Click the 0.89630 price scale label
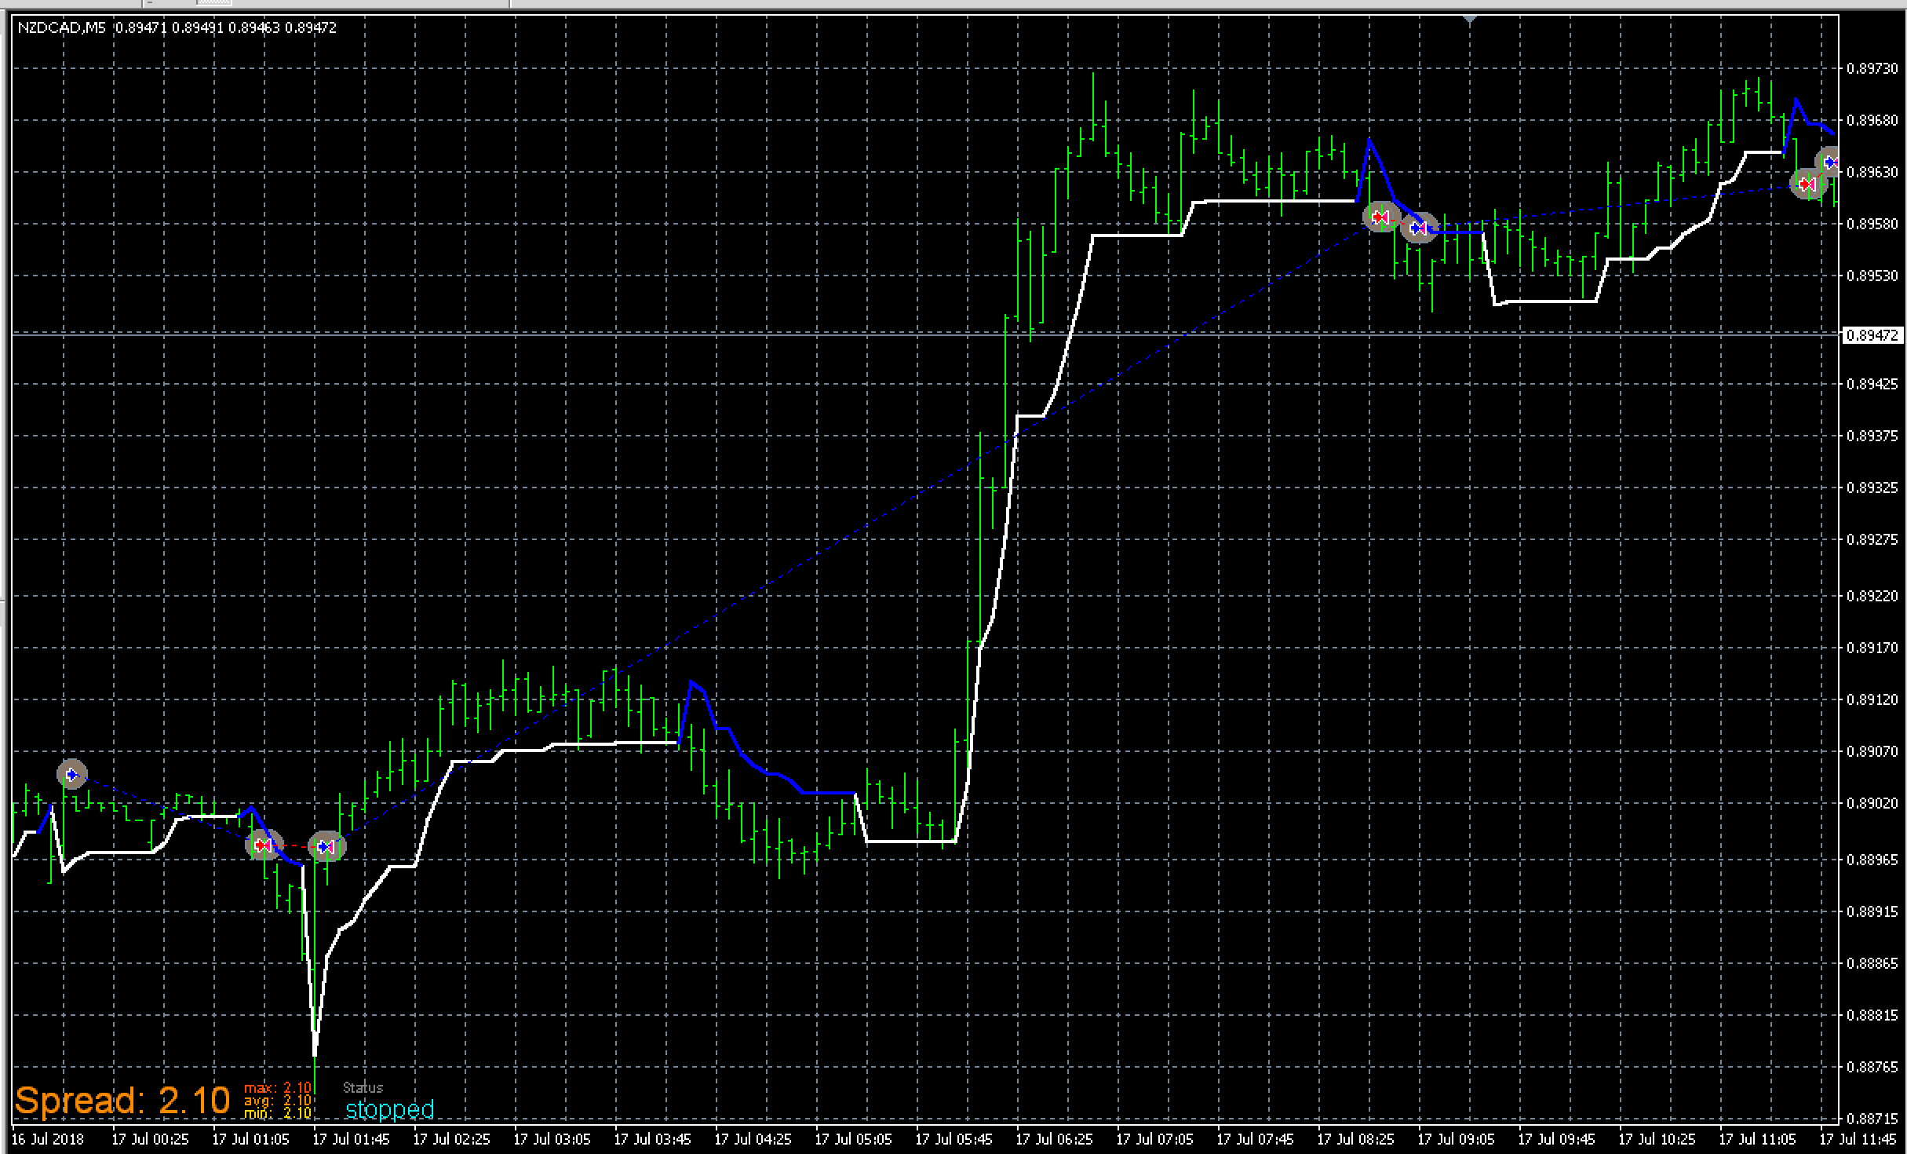This screenshot has width=1907, height=1154. pos(1872,172)
